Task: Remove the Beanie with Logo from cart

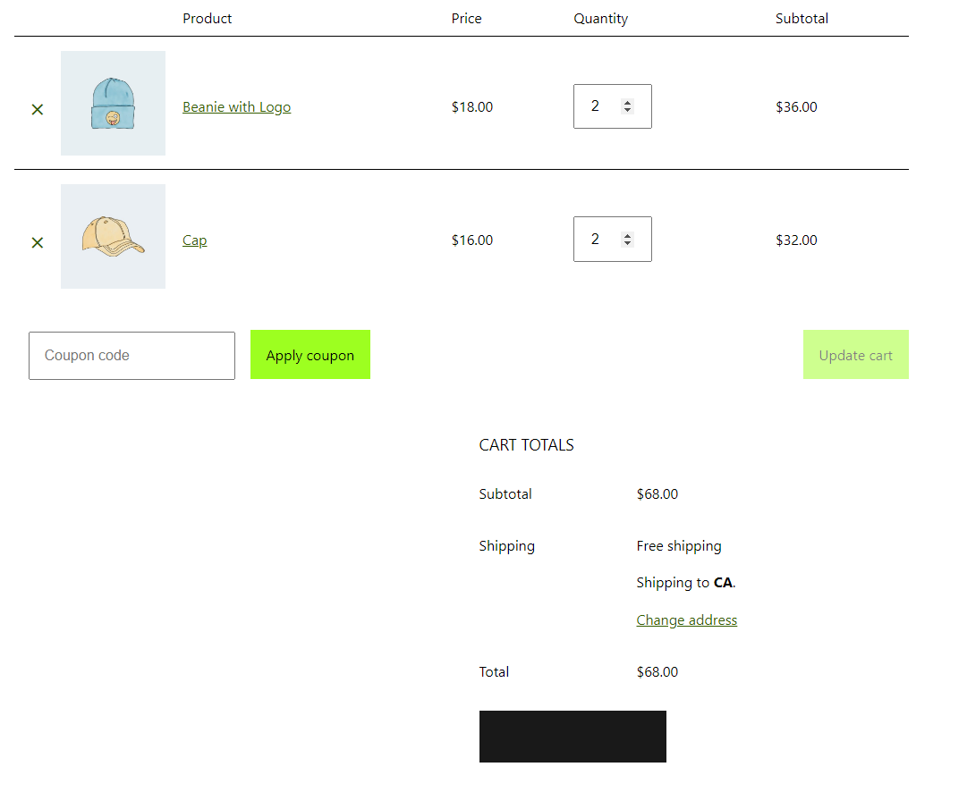Action: 37,108
